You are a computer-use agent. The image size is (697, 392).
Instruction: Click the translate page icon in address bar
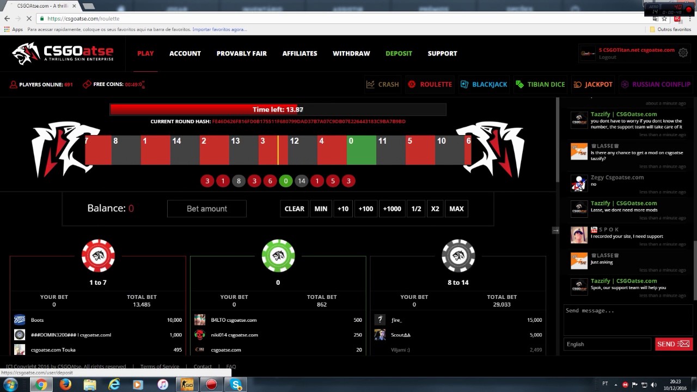(x=655, y=19)
